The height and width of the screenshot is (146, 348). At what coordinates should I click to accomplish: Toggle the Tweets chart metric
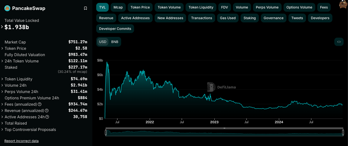tap(297, 18)
